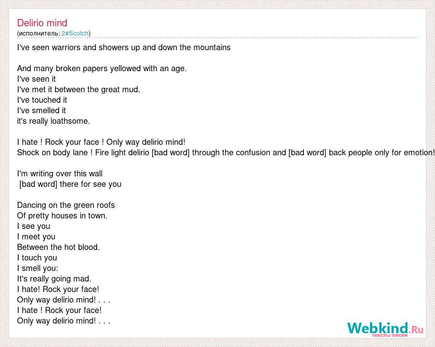The image size is (435, 347).
Task: Click the line 'it's really loathsome.'
Action: [53, 121]
